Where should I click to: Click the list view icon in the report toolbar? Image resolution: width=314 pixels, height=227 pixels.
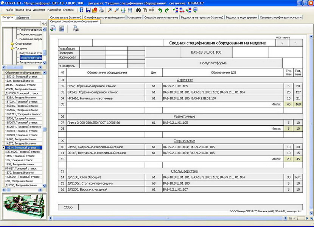(62, 28)
